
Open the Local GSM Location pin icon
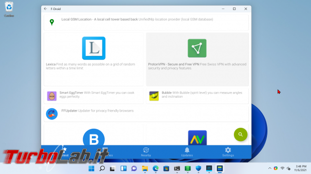pos(52,22)
